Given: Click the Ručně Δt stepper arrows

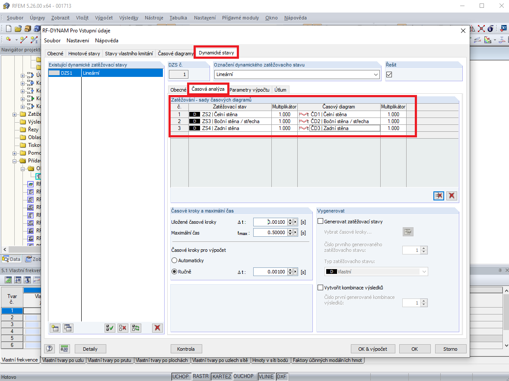Looking at the screenshot, I should (x=290, y=272).
